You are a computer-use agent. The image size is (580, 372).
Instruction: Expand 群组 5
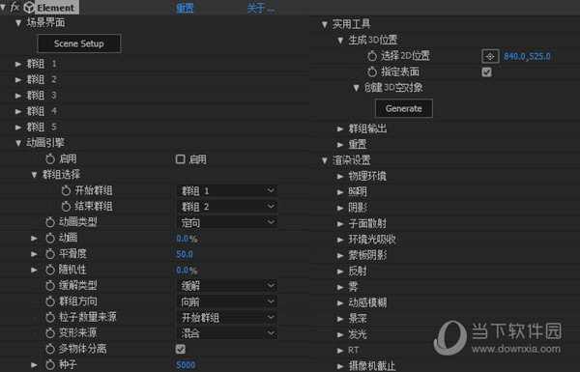point(18,128)
